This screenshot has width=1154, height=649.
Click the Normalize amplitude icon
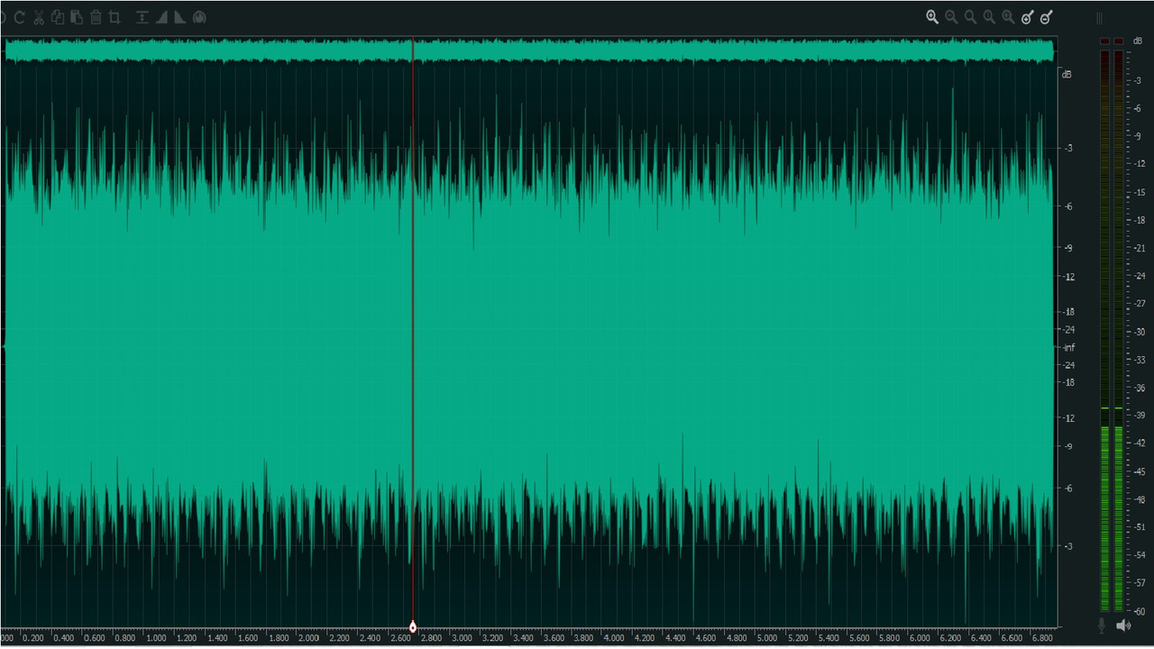142,17
